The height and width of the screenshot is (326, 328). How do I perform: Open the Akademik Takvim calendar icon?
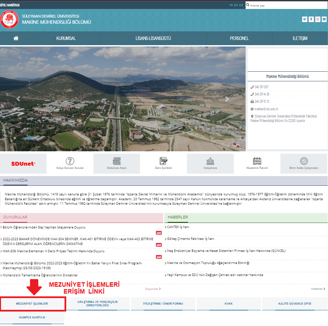point(257,161)
